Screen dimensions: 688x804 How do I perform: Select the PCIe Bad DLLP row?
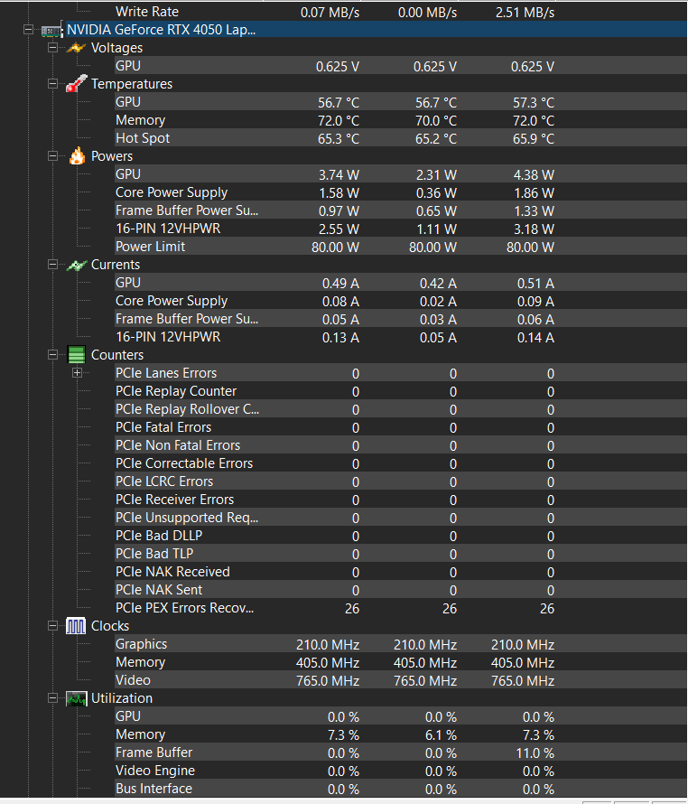tap(401, 536)
